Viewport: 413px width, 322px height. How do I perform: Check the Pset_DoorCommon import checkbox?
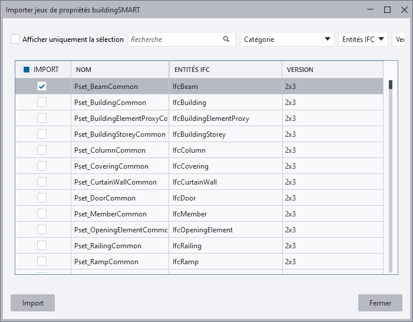(x=42, y=198)
